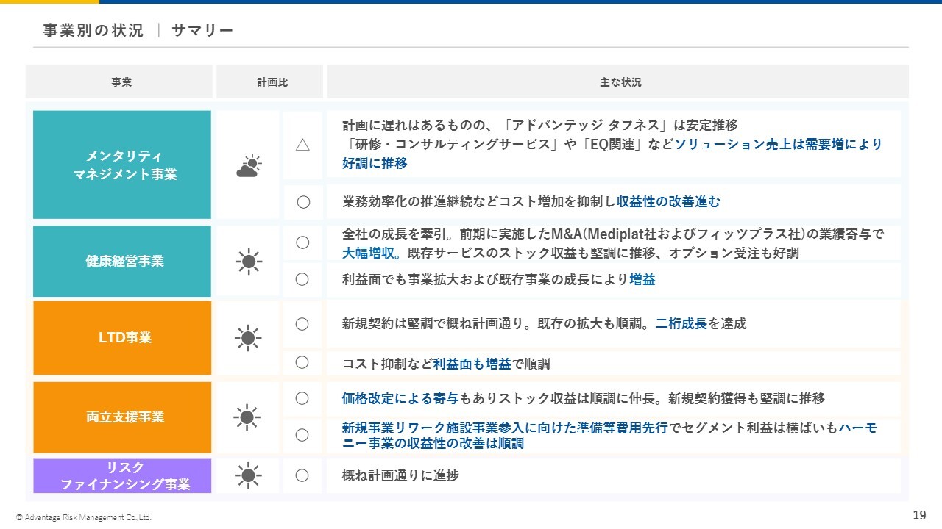Click the sun icon beside LTD事業

pos(248,338)
